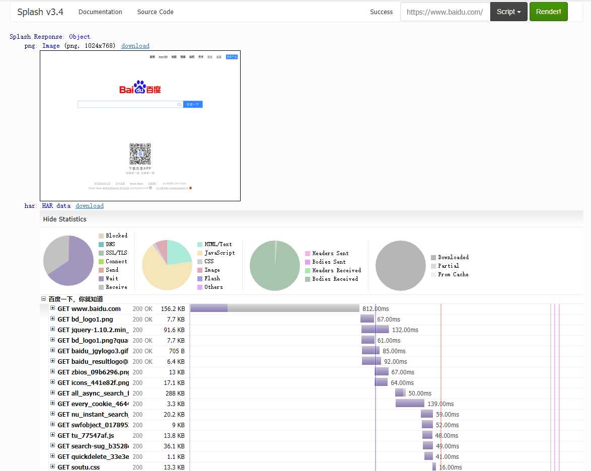Click the Partial legend swatch
This screenshot has height=471, width=591.
pos(433,266)
